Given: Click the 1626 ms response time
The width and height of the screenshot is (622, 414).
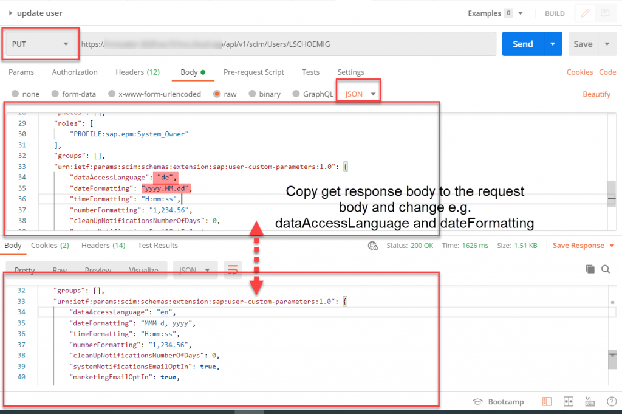Looking at the screenshot, I should 475,246.
